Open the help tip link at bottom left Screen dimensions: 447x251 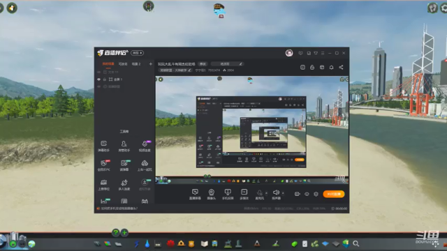tap(119, 208)
